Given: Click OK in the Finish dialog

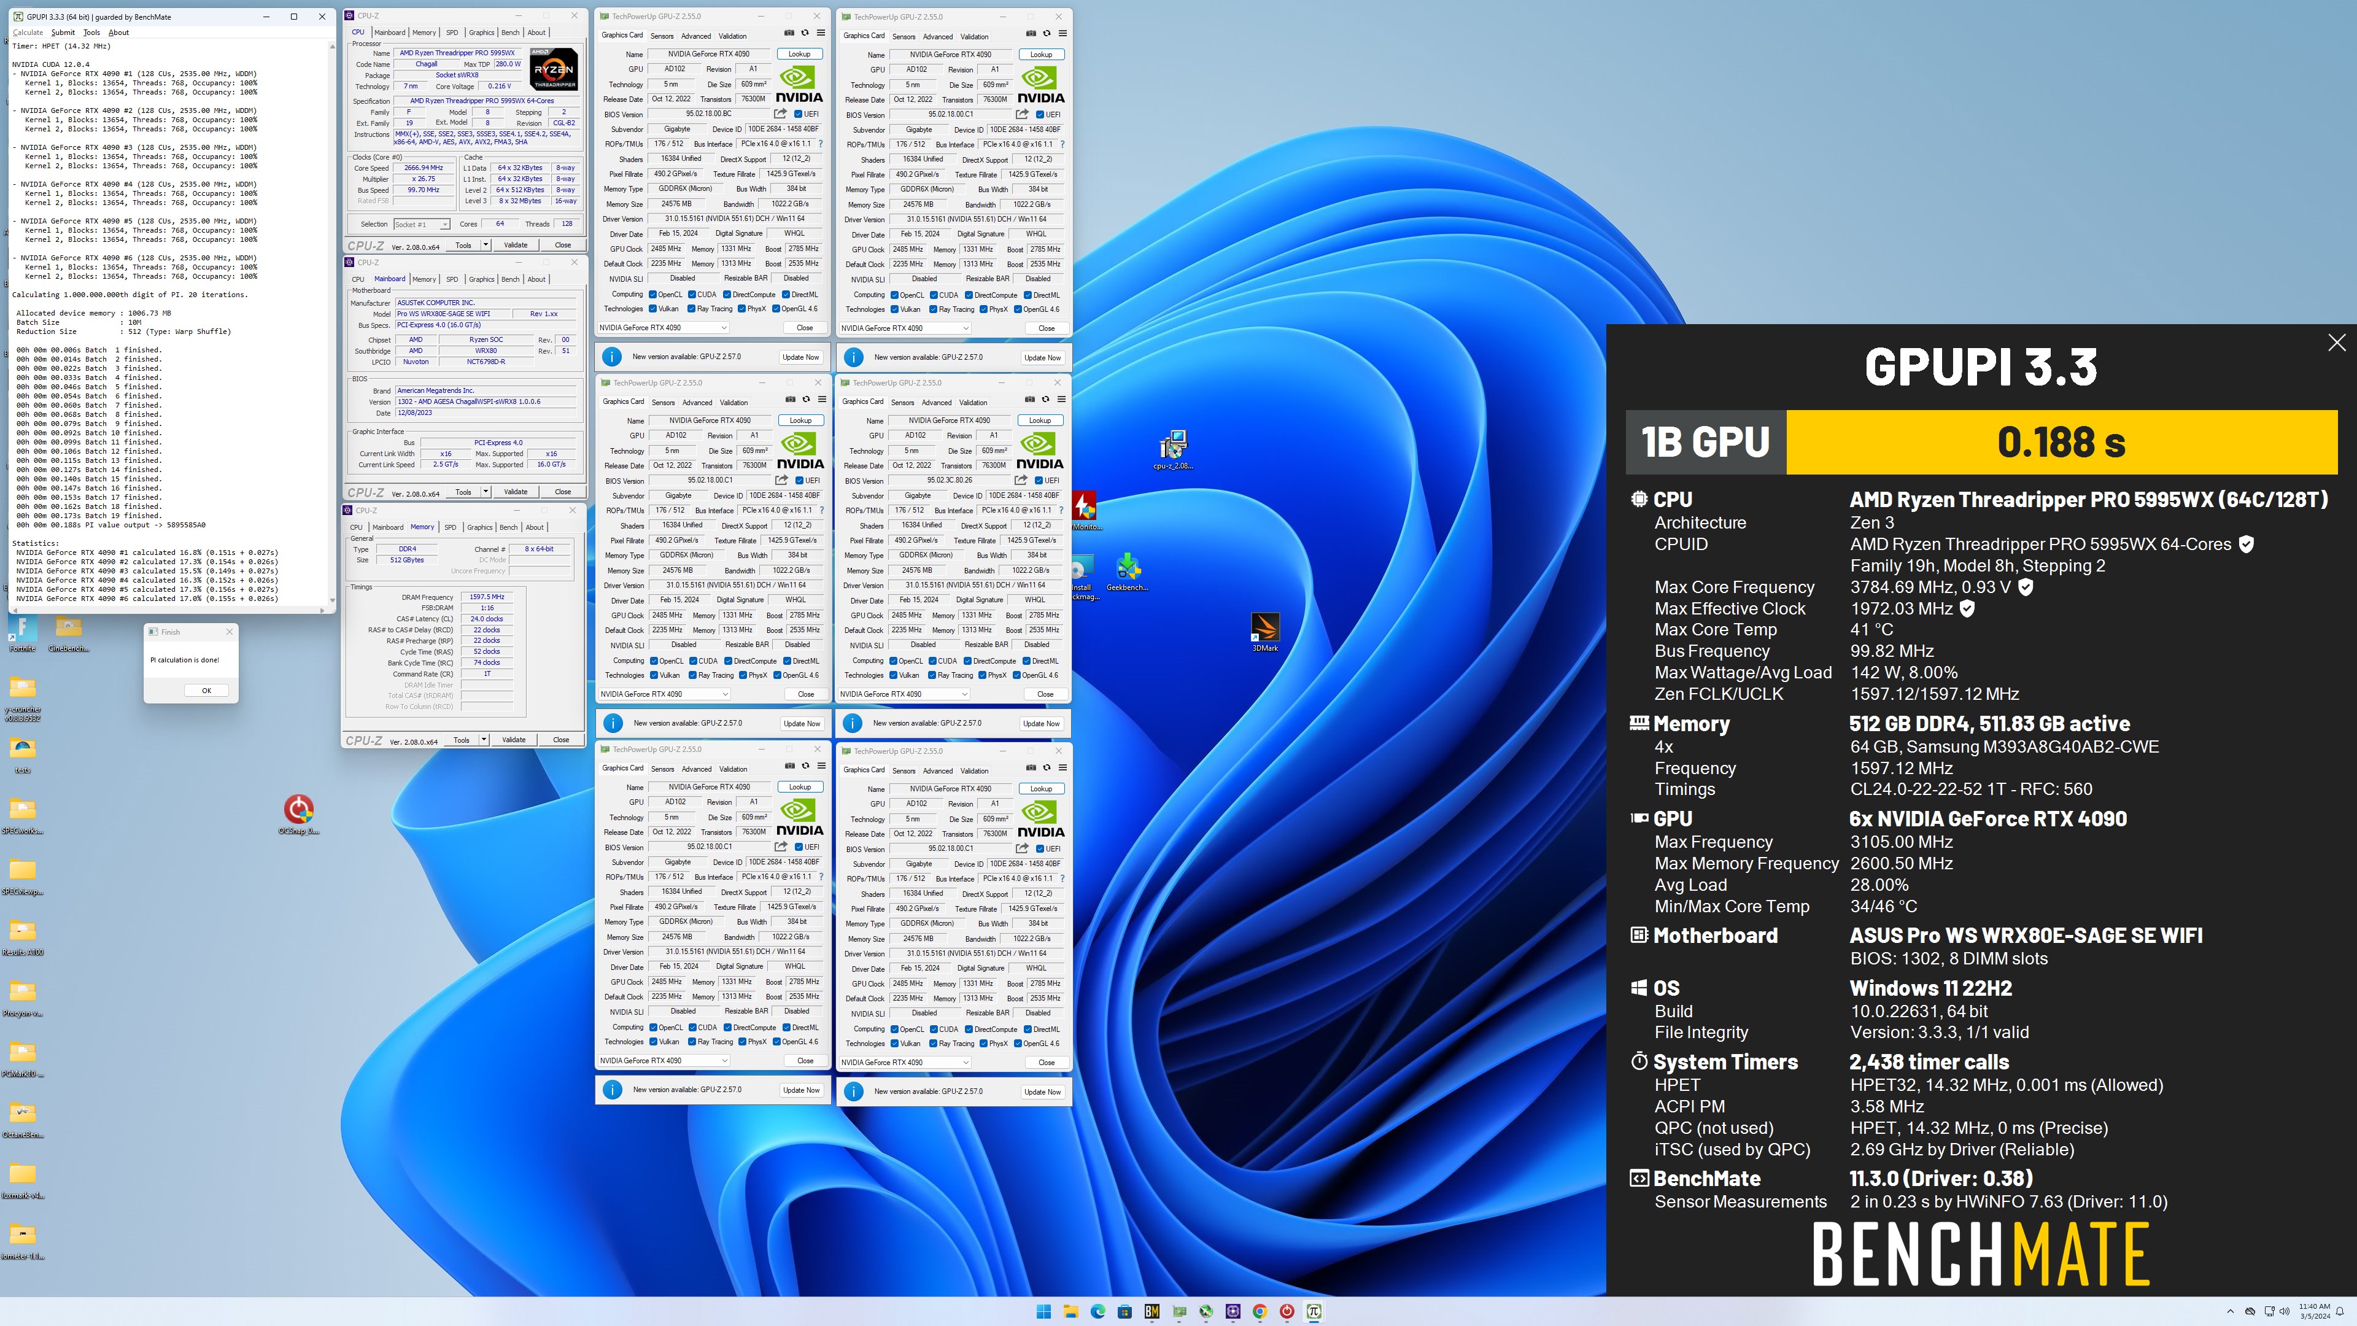Looking at the screenshot, I should click(206, 691).
